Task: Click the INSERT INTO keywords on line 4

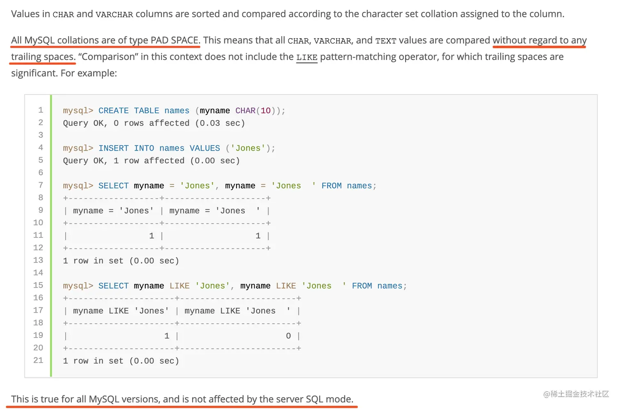Action: tap(126, 148)
